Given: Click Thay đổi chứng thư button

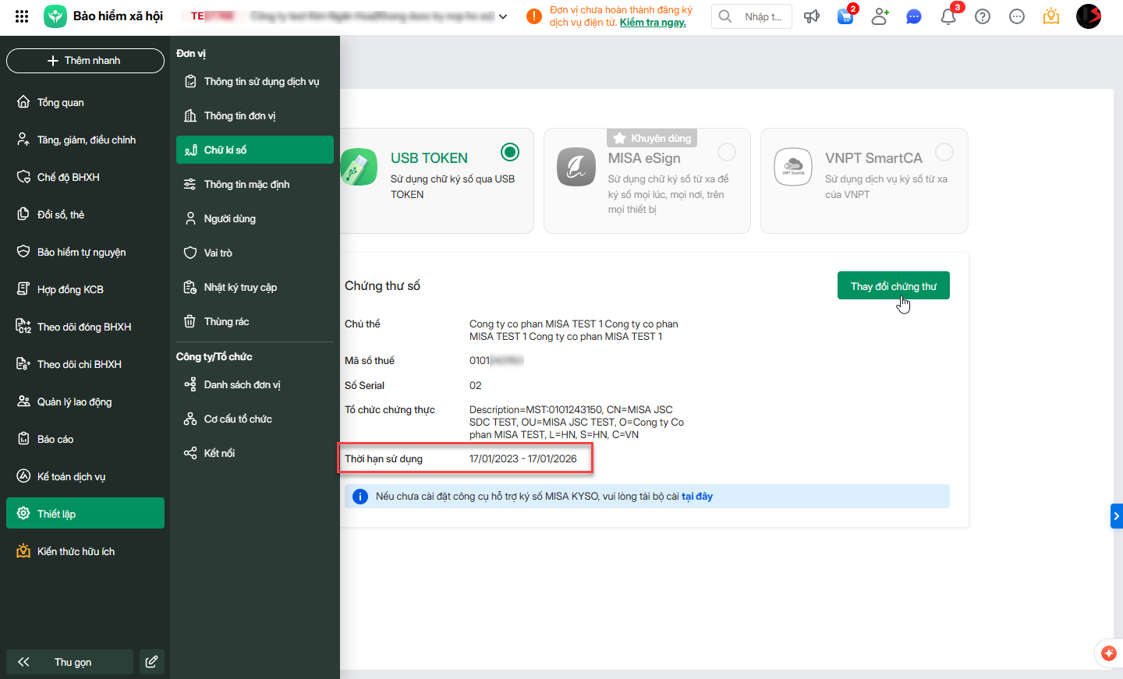Looking at the screenshot, I should pyautogui.click(x=894, y=285).
